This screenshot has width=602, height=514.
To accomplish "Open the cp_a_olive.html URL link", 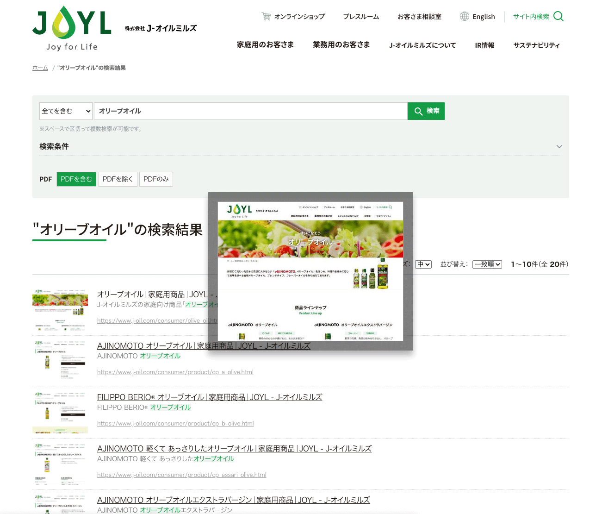I will (x=175, y=372).
